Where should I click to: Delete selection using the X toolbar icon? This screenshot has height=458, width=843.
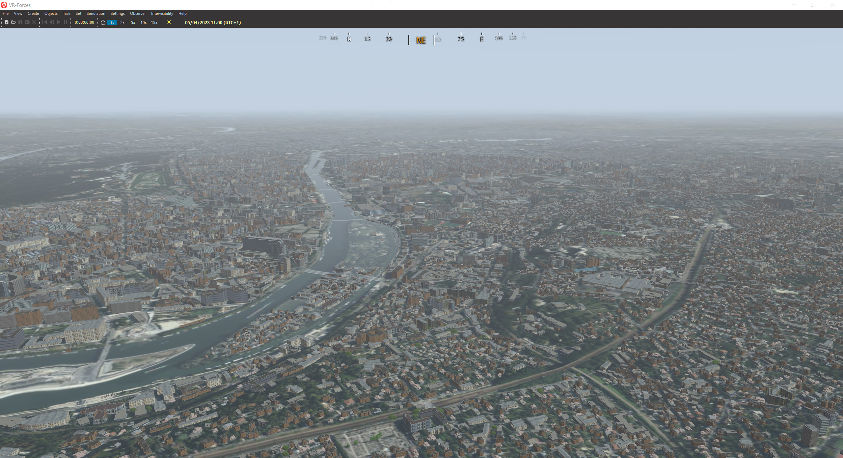pyautogui.click(x=35, y=22)
